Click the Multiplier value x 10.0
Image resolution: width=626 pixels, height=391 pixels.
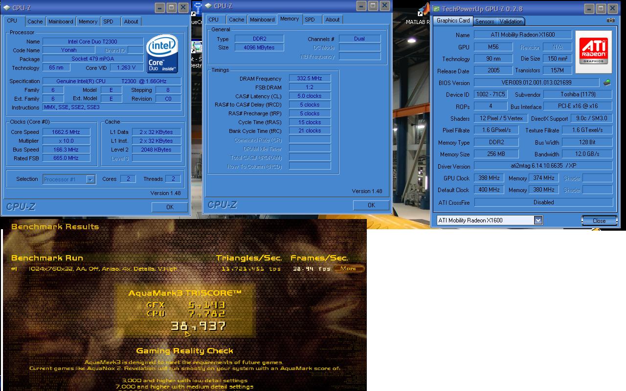[x=66, y=141]
